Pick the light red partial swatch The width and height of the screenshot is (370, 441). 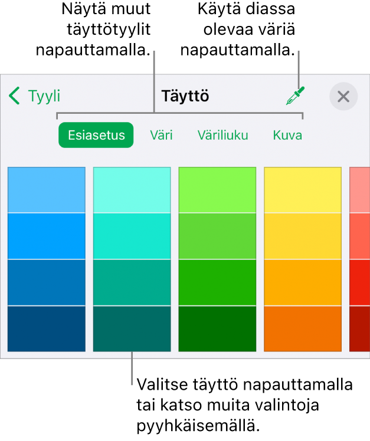point(359,190)
